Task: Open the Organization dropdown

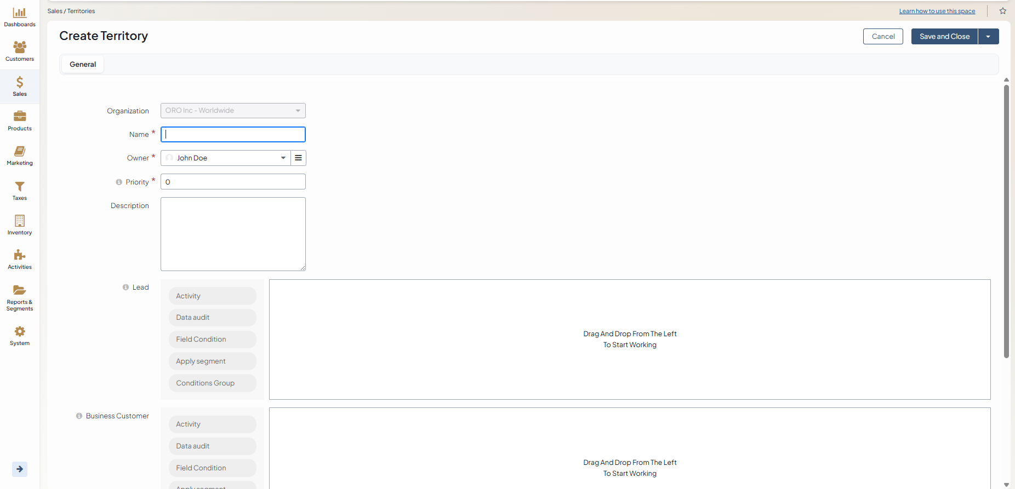Action: tap(233, 111)
